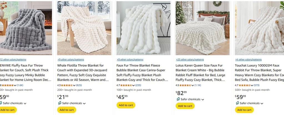The image size is (284, 115).
Task: Add Whale Flotilla blanket to cart
Action: pyautogui.click(x=67, y=110)
